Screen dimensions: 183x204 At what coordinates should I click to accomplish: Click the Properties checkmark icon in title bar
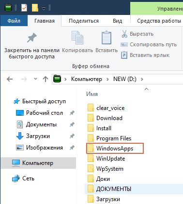(x=24, y=8)
